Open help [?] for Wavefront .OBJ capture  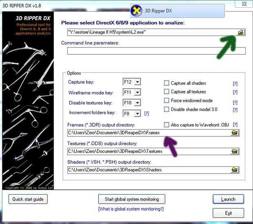click(235, 124)
